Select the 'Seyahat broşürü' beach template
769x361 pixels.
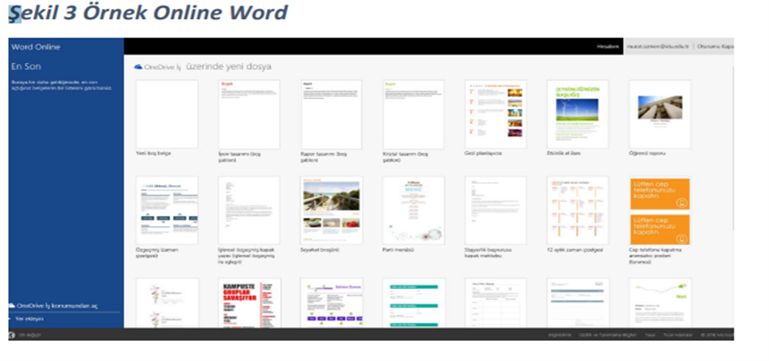pyautogui.click(x=331, y=210)
